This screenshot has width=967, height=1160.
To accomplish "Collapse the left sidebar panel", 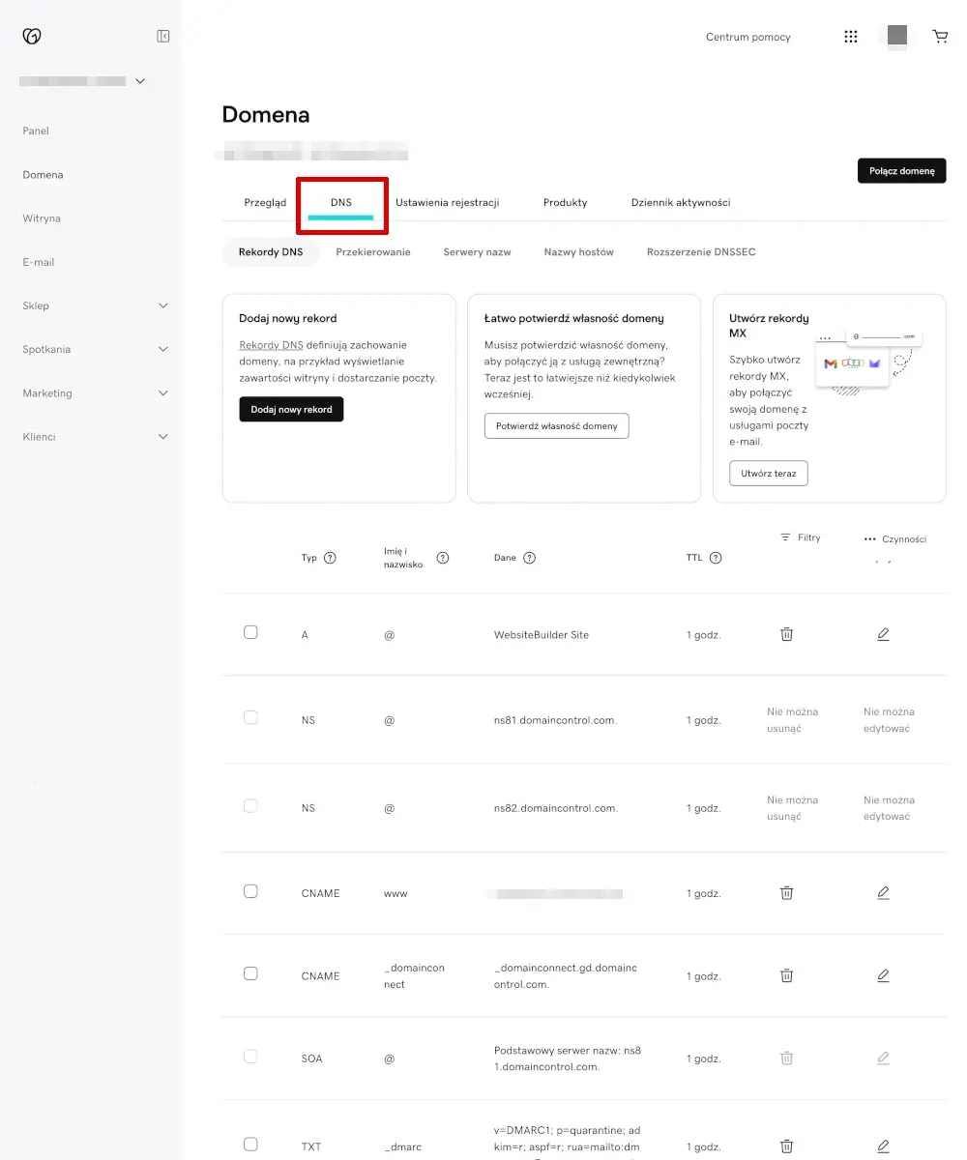I will 162,35.
